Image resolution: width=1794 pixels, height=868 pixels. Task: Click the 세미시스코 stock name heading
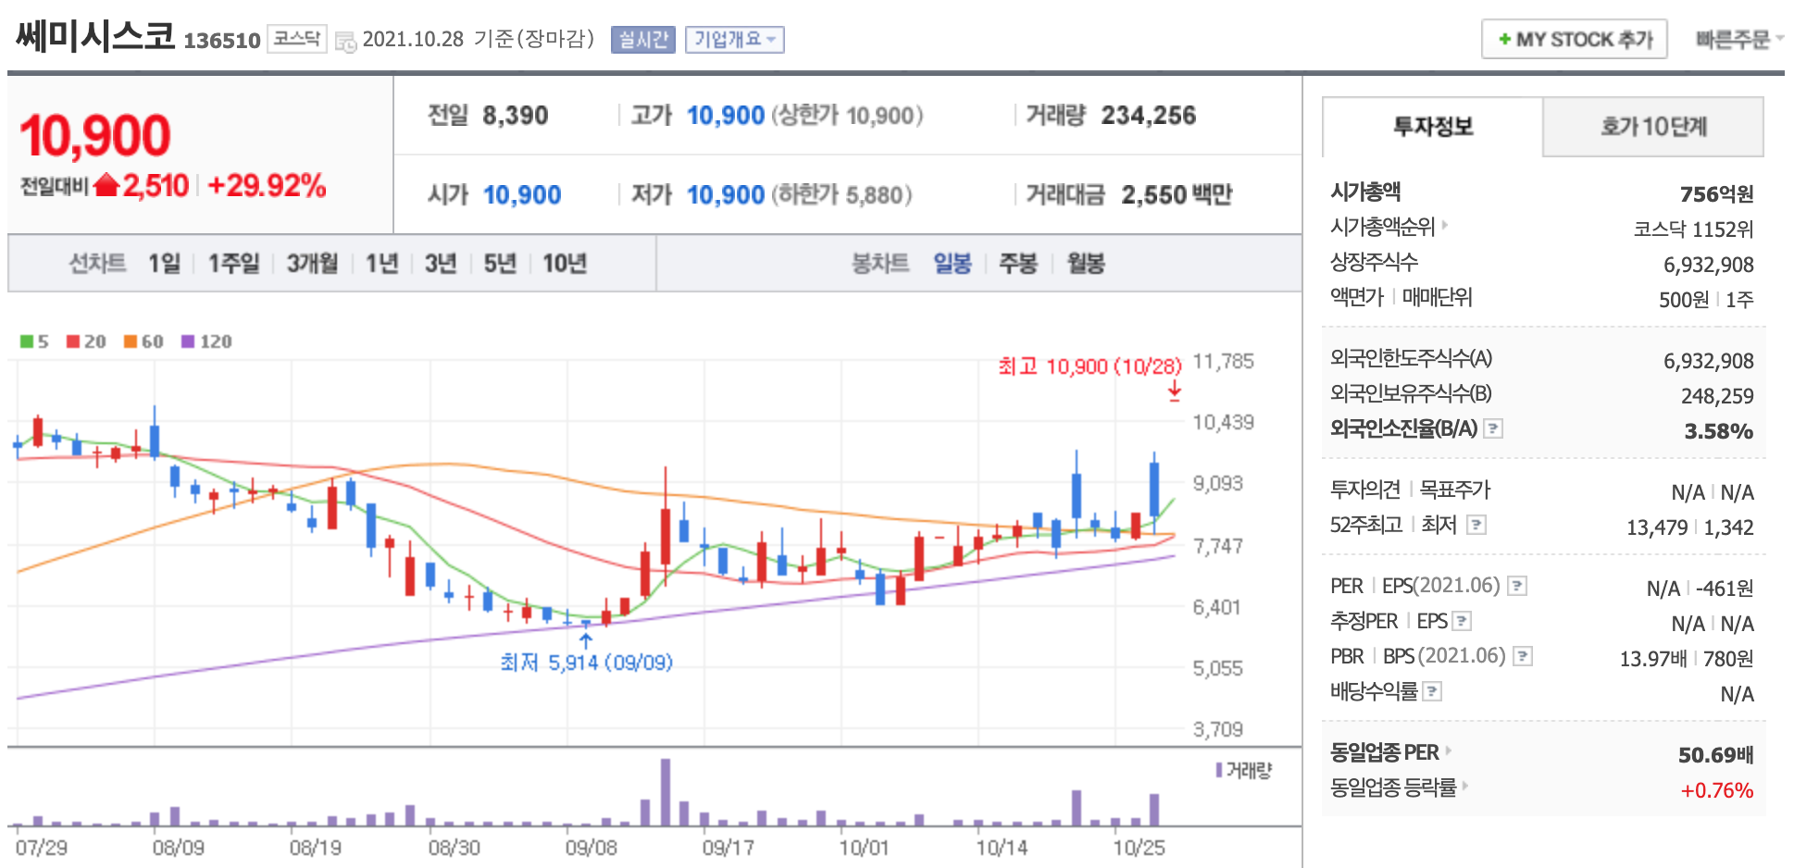(95, 37)
